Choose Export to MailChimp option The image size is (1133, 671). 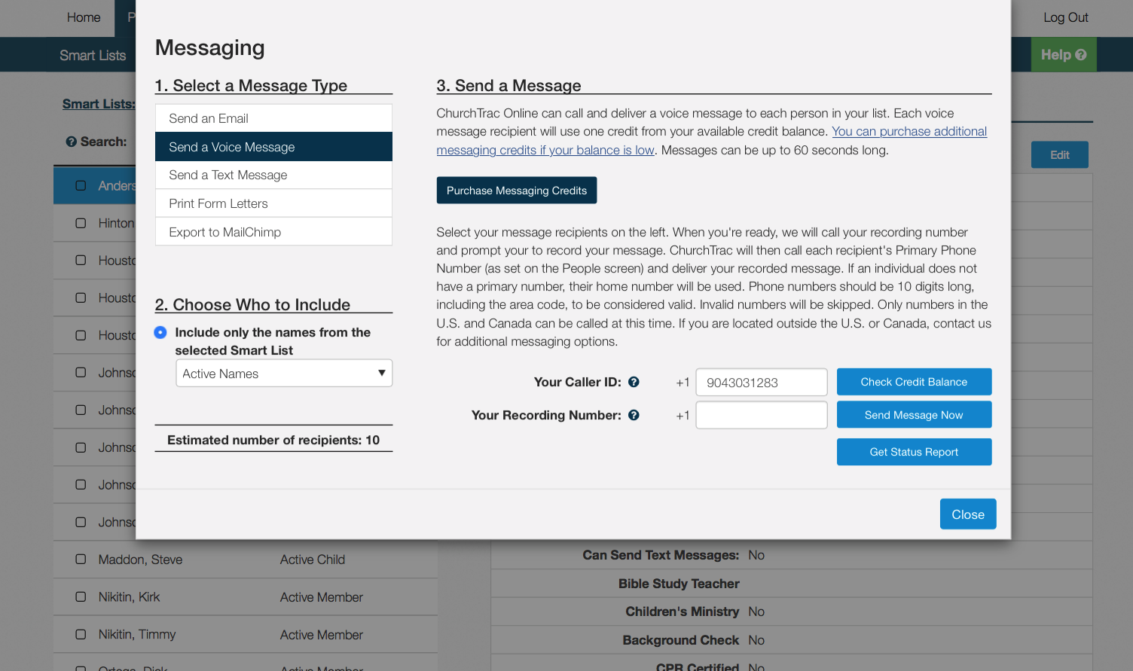coord(273,232)
